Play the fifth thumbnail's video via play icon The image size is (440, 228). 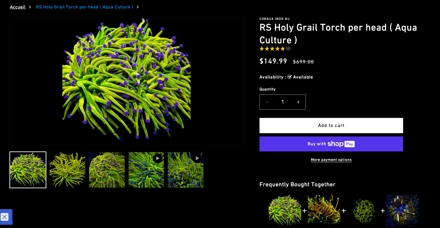[x=197, y=158]
